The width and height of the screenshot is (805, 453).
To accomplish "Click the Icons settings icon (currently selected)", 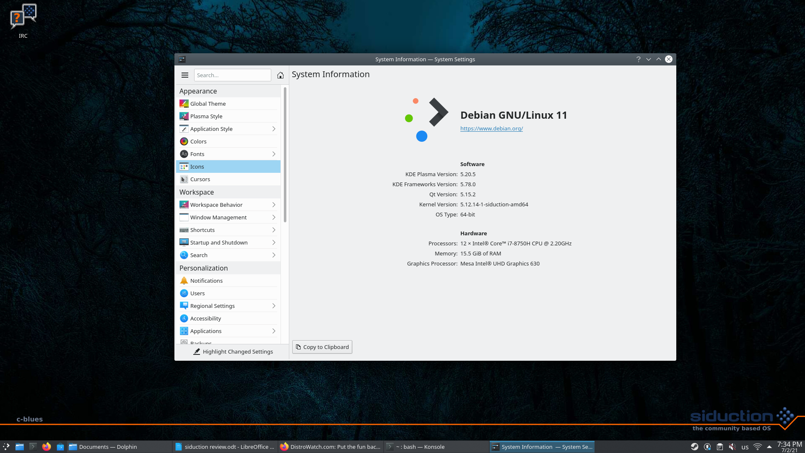I will coord(184,166).
